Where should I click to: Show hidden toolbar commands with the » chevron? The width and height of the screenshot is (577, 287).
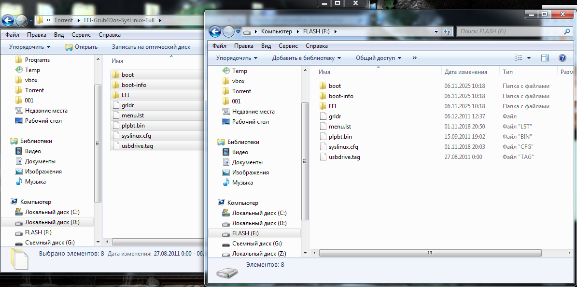[x=414, y=58]
